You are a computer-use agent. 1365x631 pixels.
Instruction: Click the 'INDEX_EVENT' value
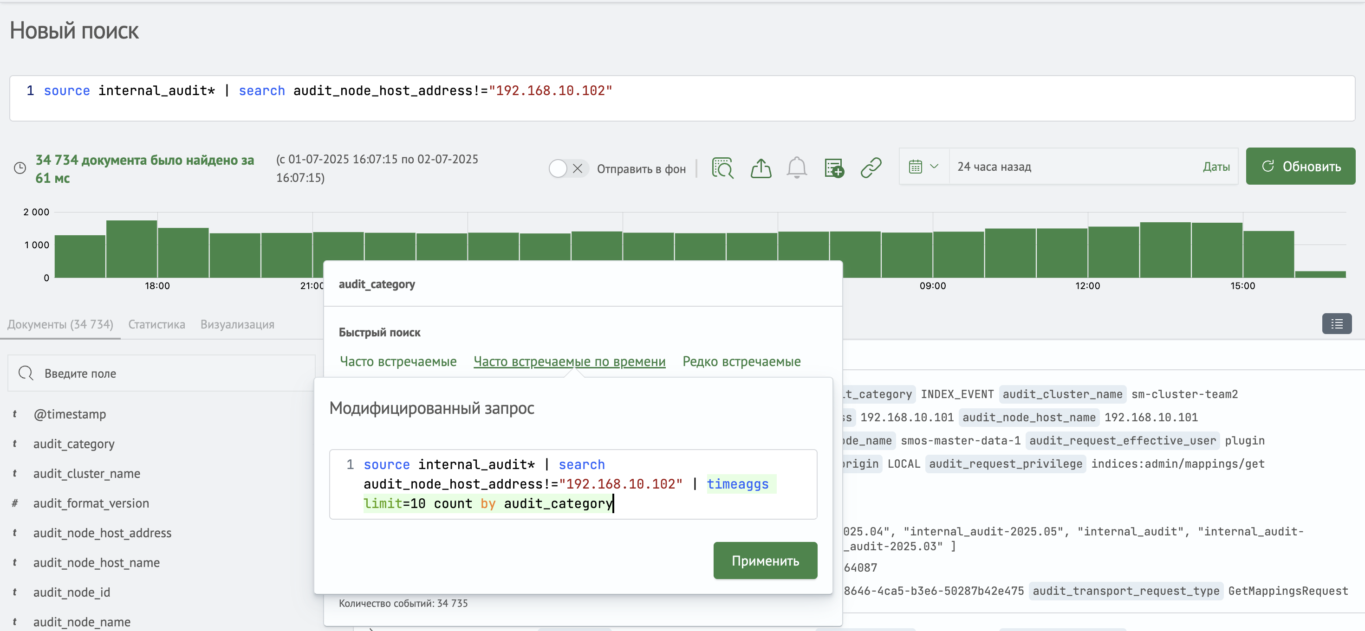(957, 394)
